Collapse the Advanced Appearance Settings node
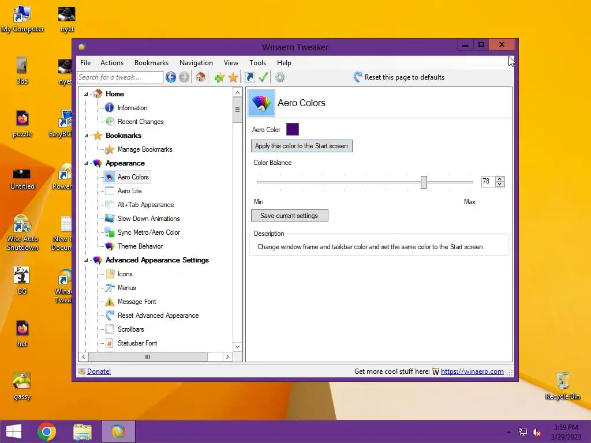Image resolution: width=591 pixels, height=443 pixels. coord(86,260)
